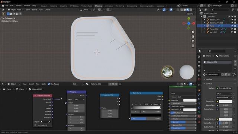Click eyedropper in Texture Coordinate node
The height and width of the screenshot is (134, 238).
(x=49, y=122)
